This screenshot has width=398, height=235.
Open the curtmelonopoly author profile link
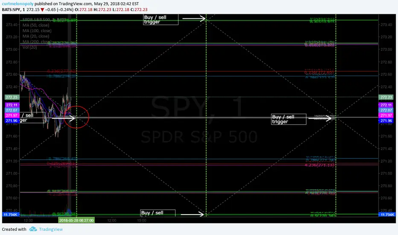click(x=18, y=4)
